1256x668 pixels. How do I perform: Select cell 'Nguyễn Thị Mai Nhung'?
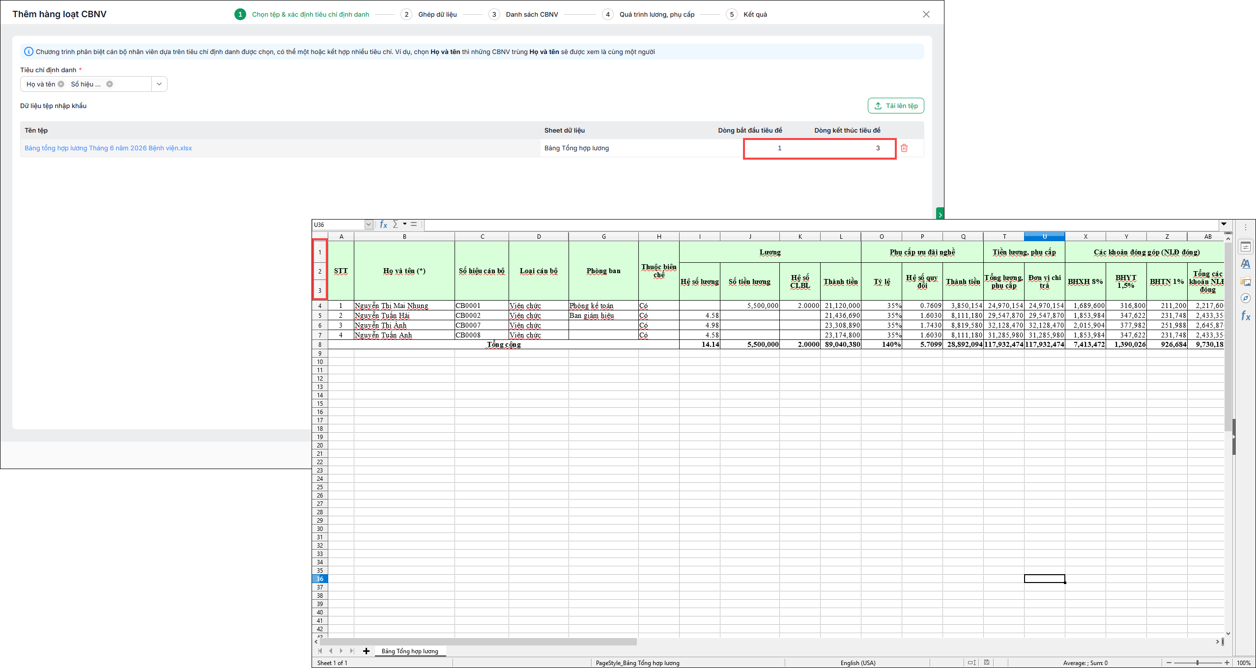[x=404, y=306]
